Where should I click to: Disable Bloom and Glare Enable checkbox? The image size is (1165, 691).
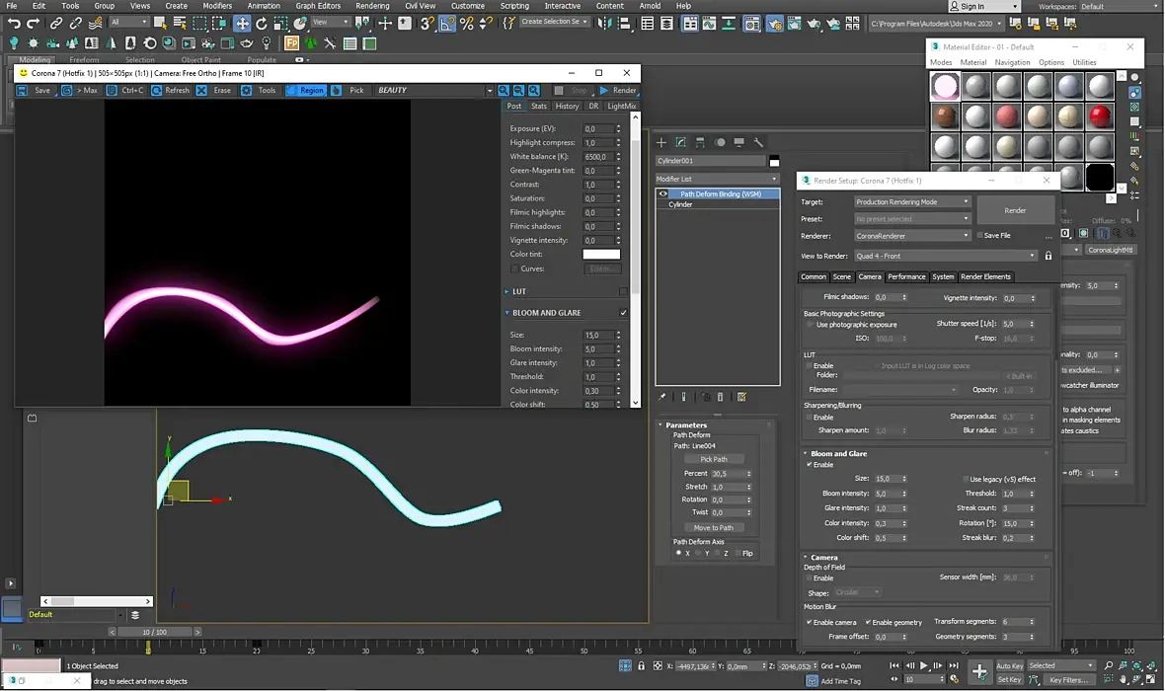click(811, 465)
